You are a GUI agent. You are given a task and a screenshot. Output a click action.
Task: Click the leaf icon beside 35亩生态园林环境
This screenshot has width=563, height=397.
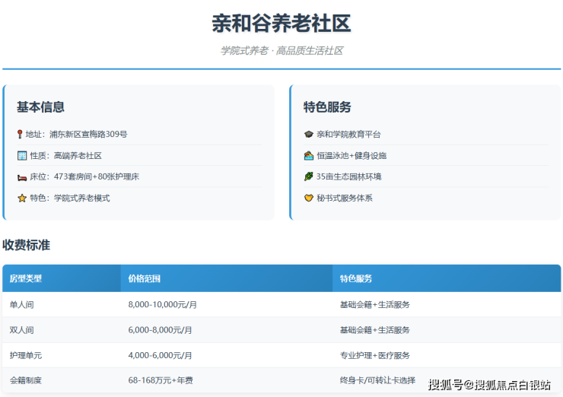pos(308,177)
